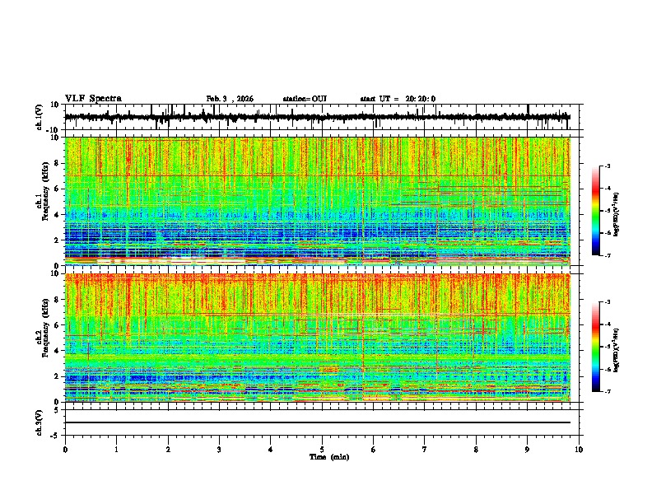Click the "-7" label on ch.2 color bar
652x504 pixels.
608,391
